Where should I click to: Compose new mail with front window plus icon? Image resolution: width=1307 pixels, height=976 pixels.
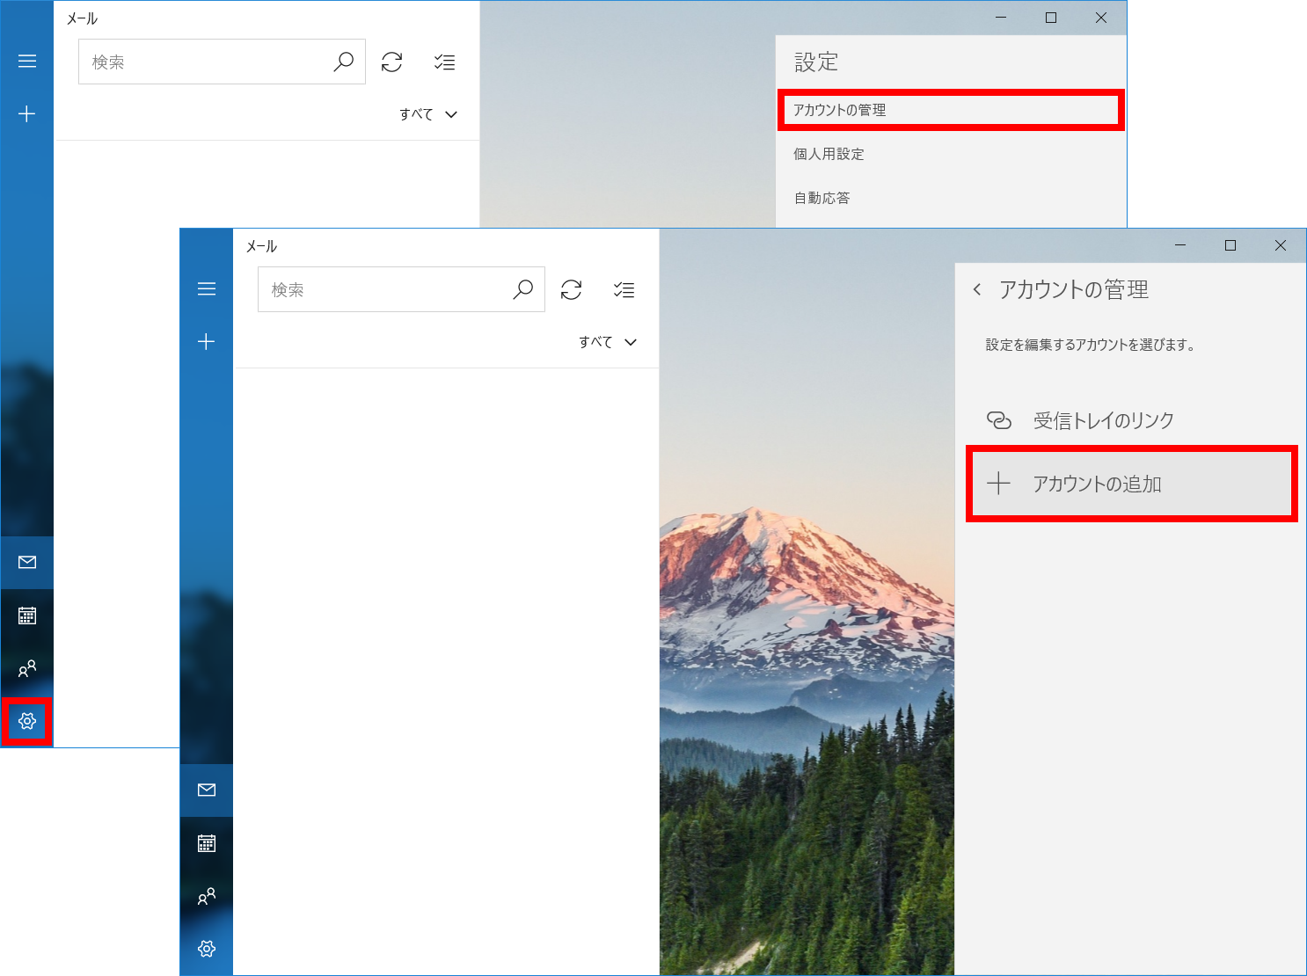207,342
